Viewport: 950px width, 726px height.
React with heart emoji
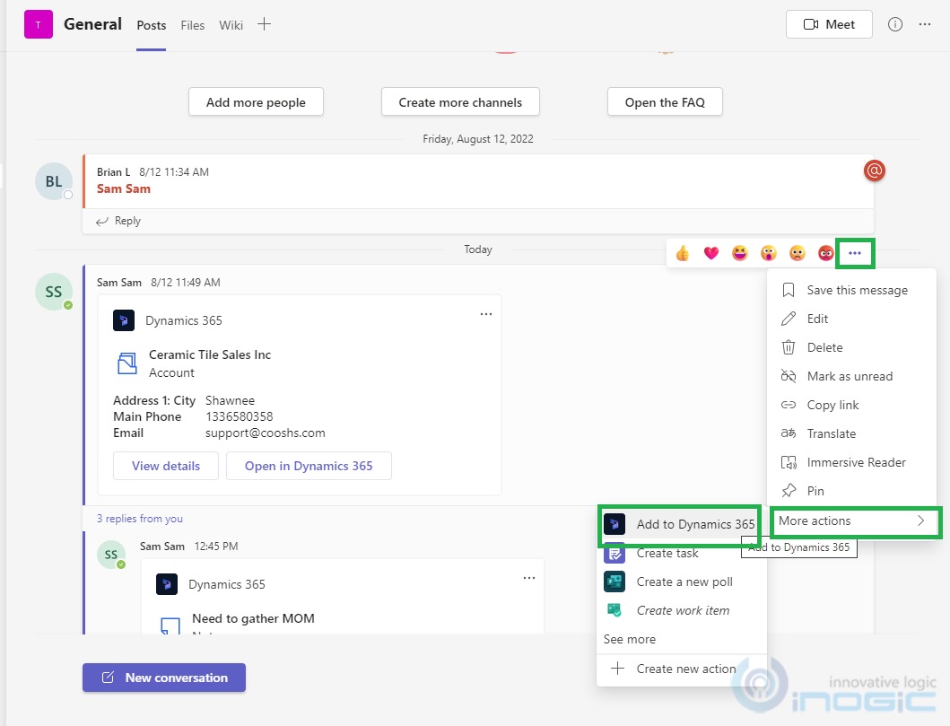tap(710, 253)
